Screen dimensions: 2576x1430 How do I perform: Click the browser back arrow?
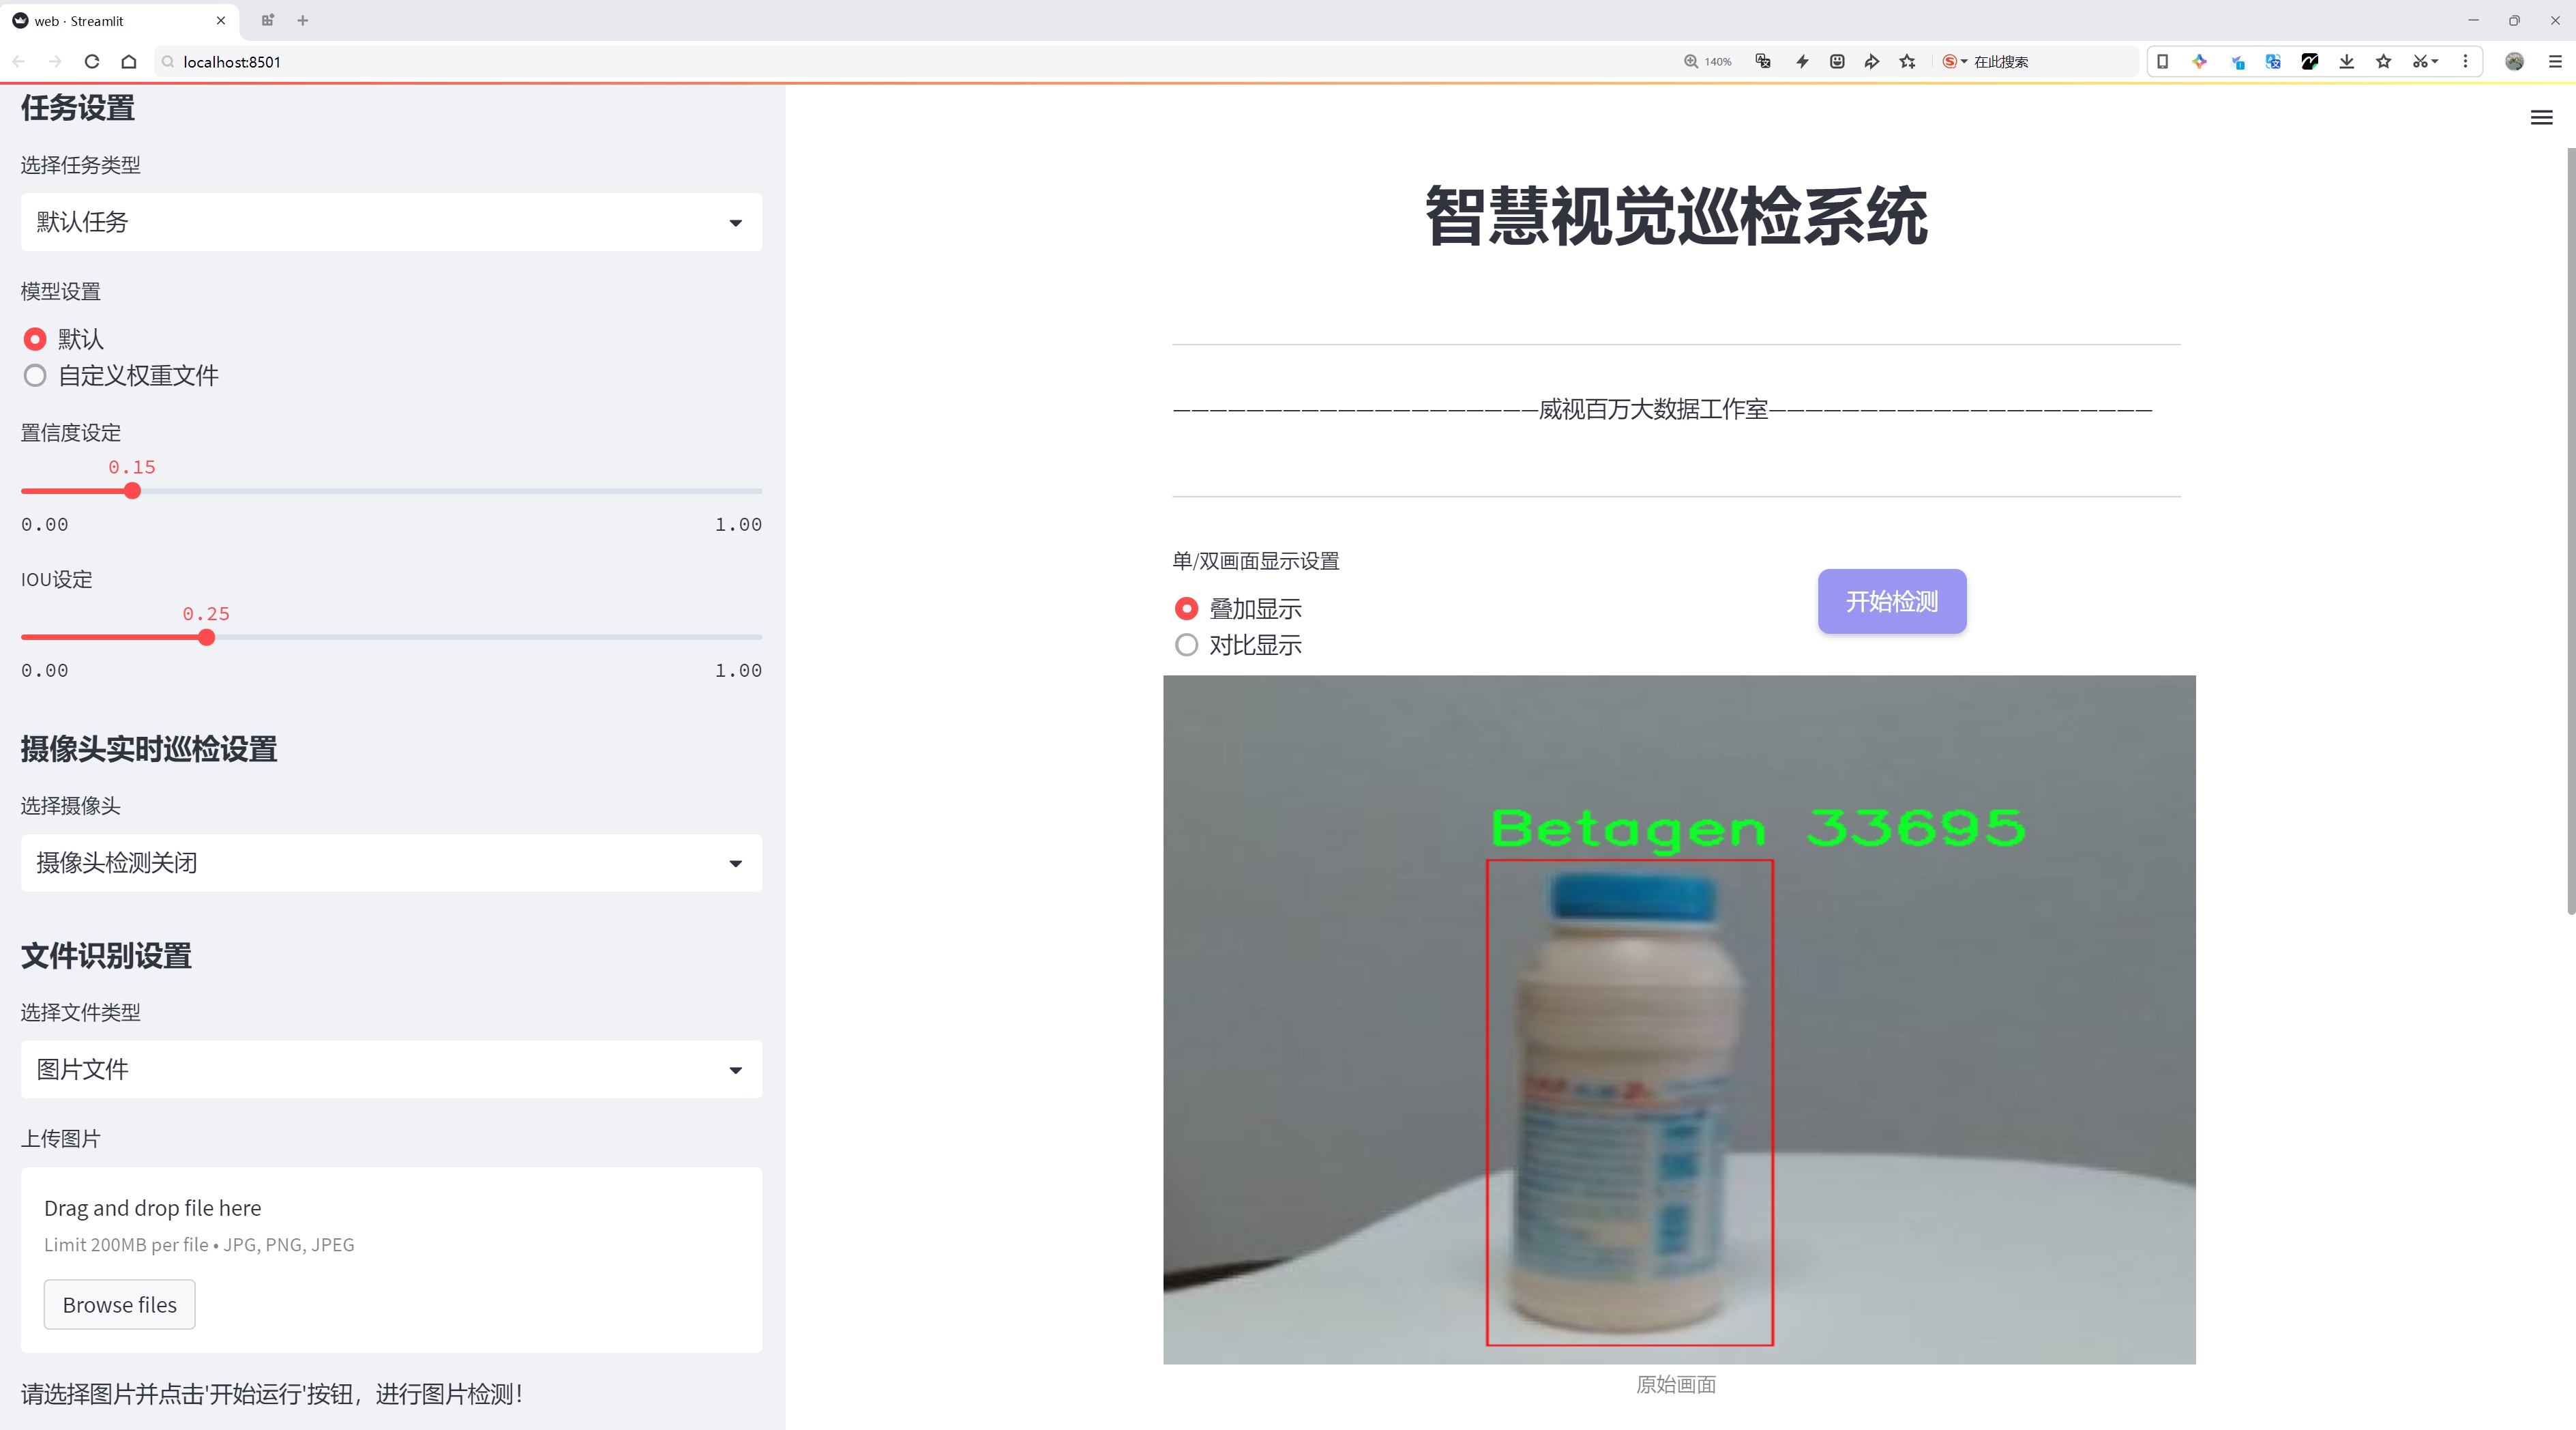(x=19, y=62)
